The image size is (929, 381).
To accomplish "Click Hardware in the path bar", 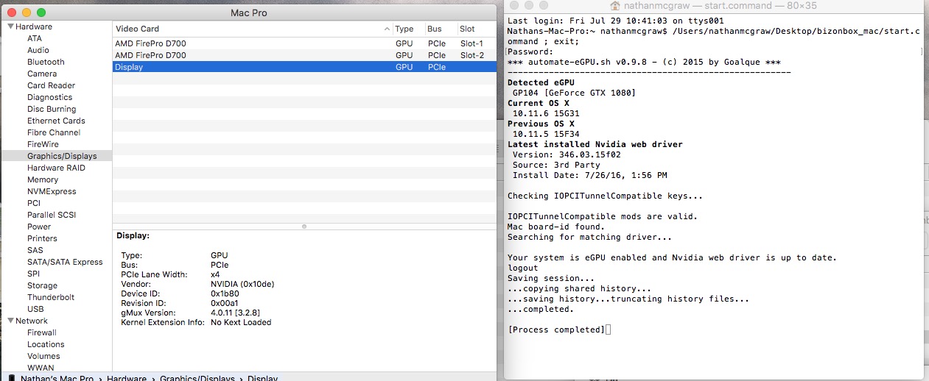I will tap(127, 379).
